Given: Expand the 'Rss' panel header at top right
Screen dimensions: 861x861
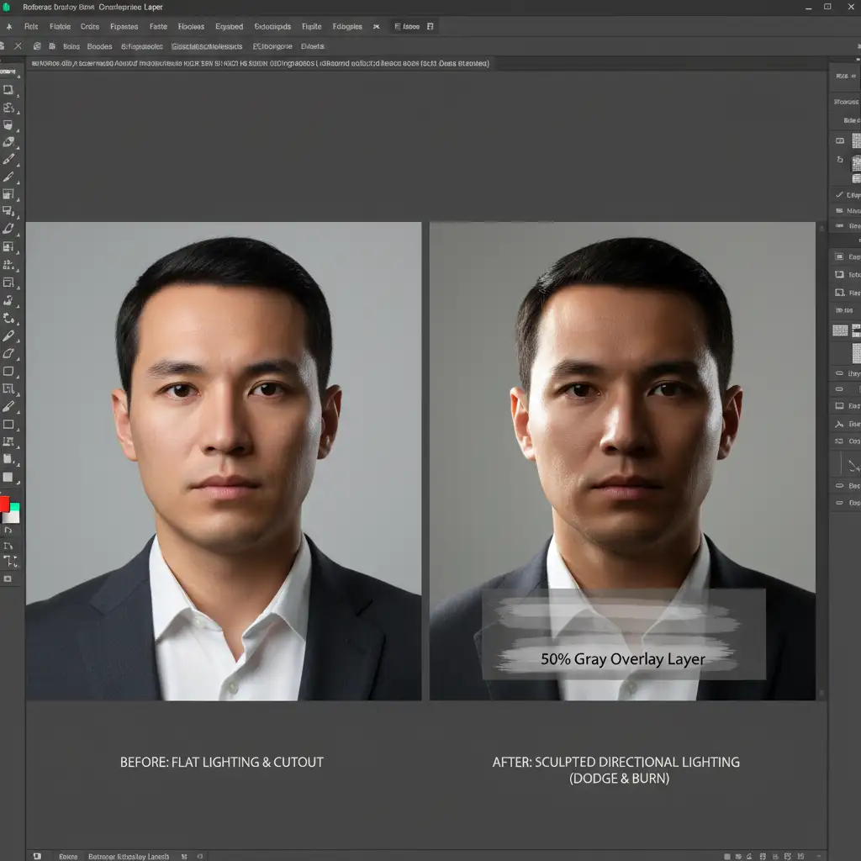Looking at the screenshot, I should pos(842,77).
